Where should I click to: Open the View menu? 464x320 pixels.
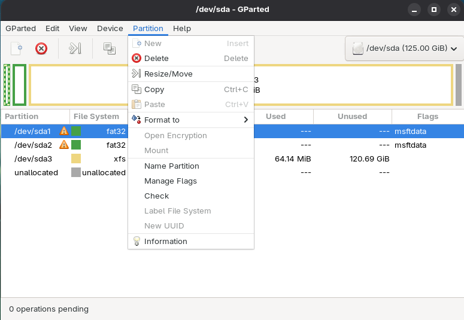coord(78,28)
